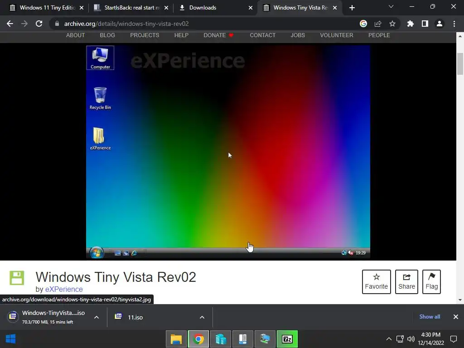
Task: Click the page vertical scrollbar thumb
Action: pyautogui.click(x=460, y=64)
